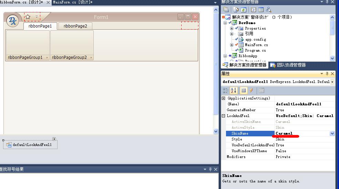Click Solution Explorer scrollbar down arrow
The image size is (339, 189).
(332, 58)
